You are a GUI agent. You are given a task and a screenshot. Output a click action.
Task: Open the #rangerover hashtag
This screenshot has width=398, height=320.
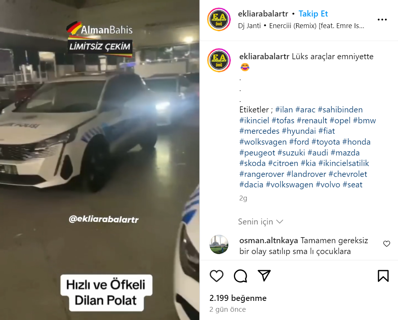point(261,174)
